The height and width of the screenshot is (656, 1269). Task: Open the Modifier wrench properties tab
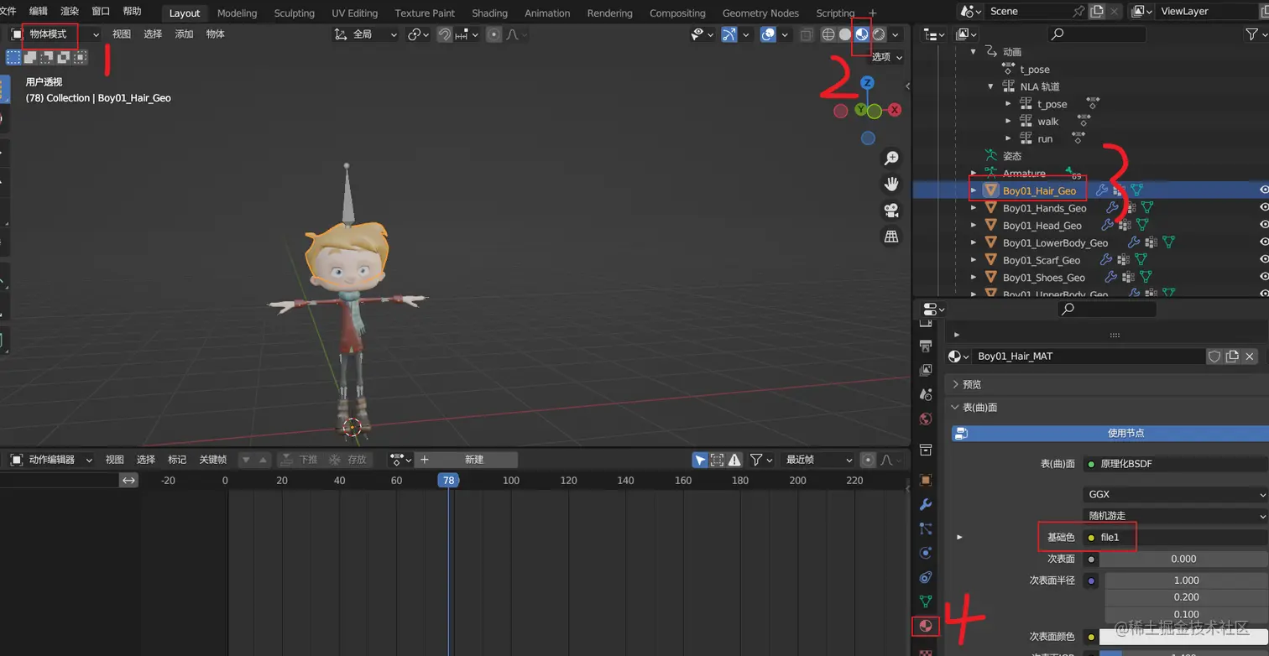[925, 504]
